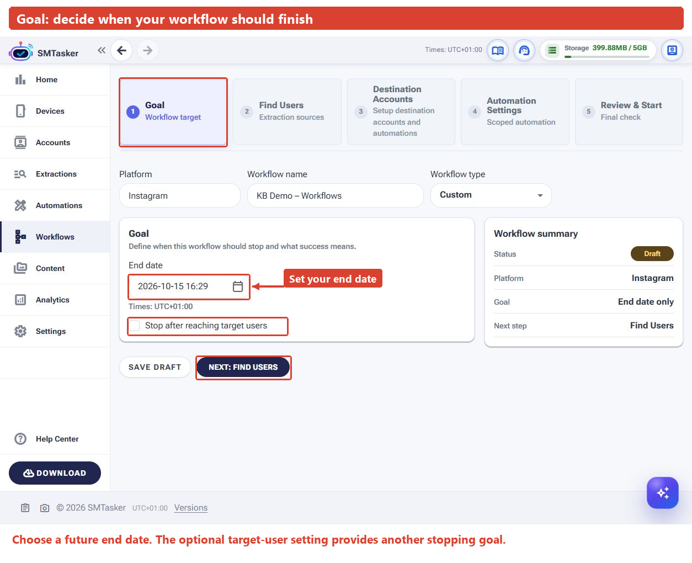Click 'Find Users' next step value in summary

(x=652, y=326)
